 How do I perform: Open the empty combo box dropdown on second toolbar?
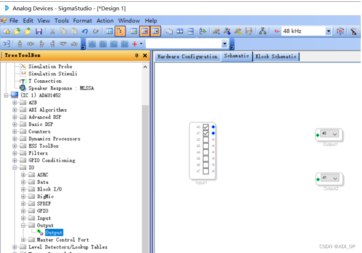coord(225,43)
